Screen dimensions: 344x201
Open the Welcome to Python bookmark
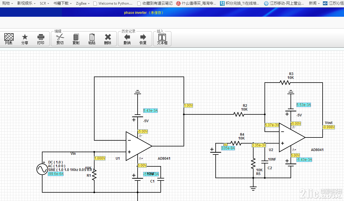pos(113,3)
